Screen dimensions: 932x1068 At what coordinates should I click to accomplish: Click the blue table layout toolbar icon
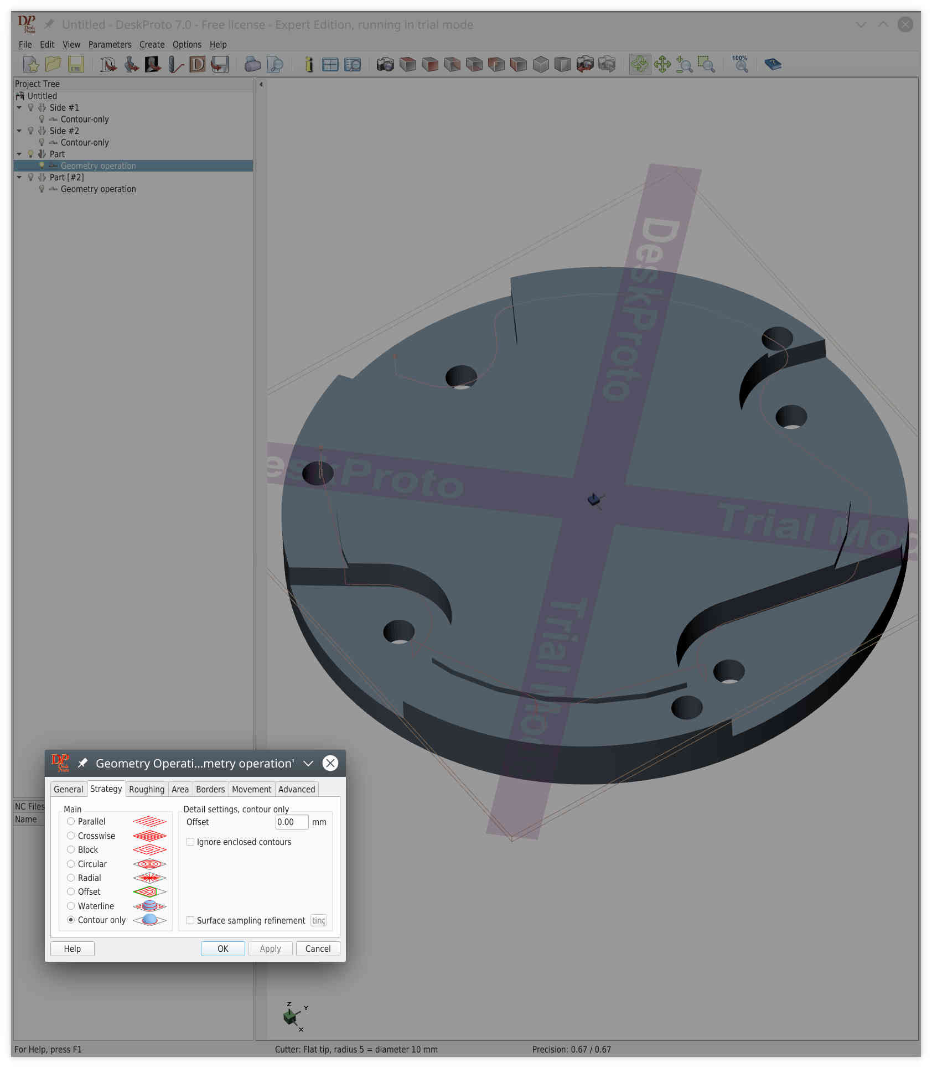click(x=330, y=64)
